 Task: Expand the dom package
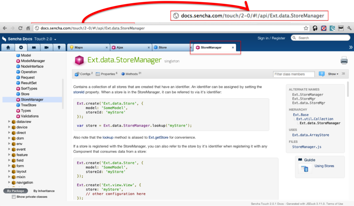(x=9, y=138)
